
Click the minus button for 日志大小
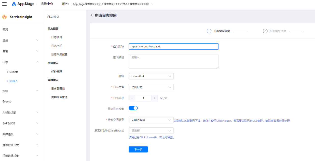132,98
